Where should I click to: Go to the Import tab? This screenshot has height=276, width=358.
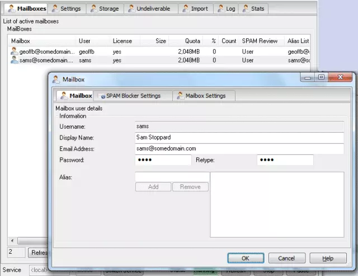point(195,9)
